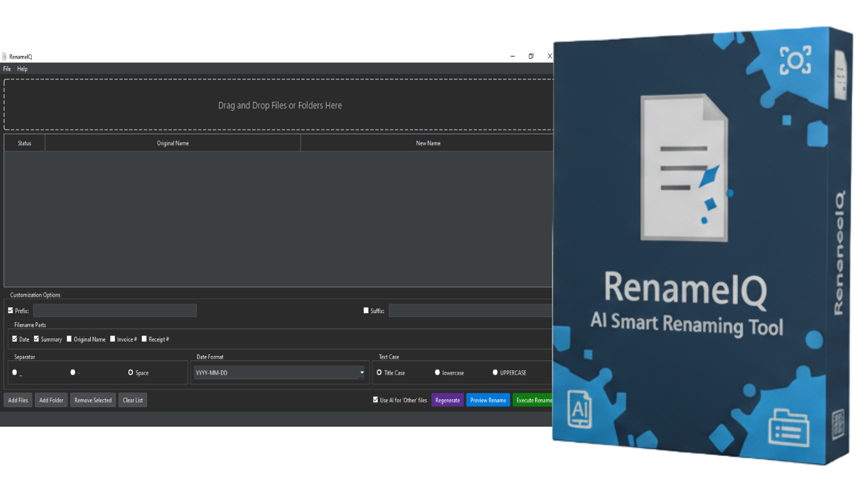Click the AI document icon on the box

coord(580,408)
